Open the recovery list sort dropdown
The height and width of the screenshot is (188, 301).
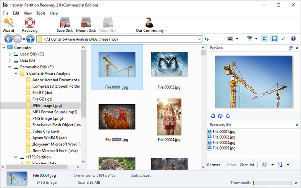[288, 165]
